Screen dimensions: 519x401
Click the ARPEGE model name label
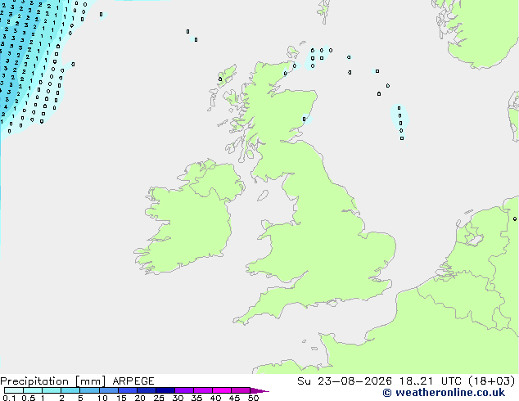pyautogui.click(x=133, y=381)
